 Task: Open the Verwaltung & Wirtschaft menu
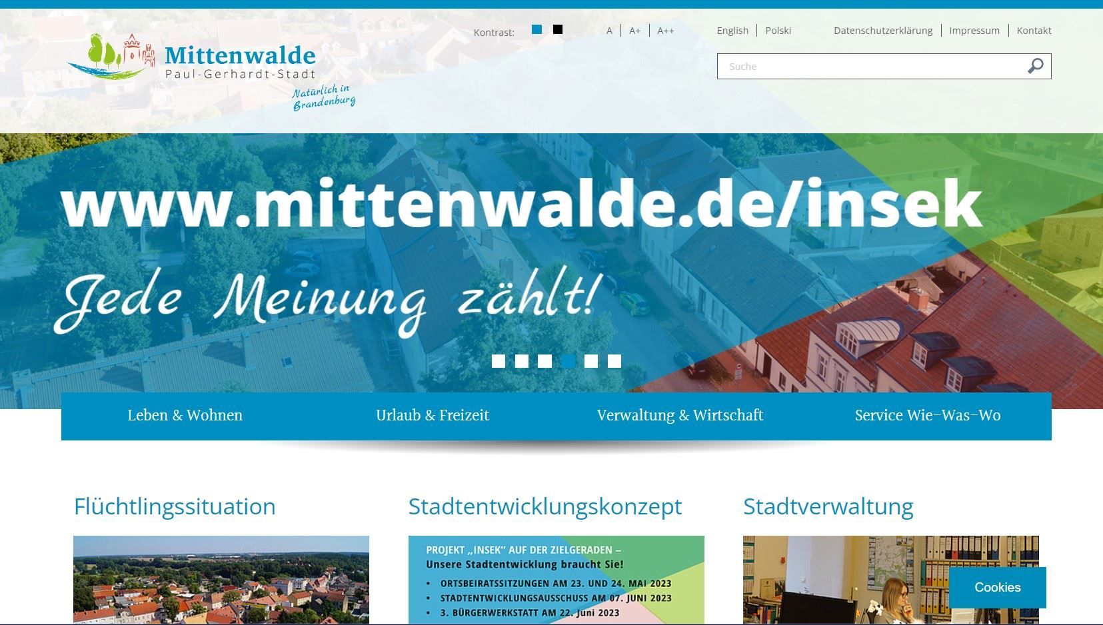(x=680, y=416)
